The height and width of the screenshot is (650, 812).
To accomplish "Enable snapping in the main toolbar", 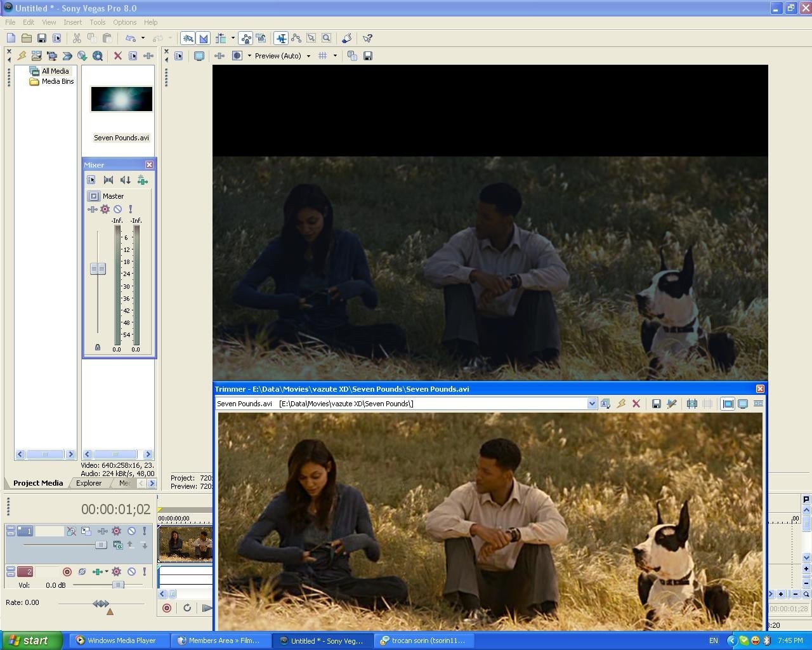I will (x=188, y=38).
